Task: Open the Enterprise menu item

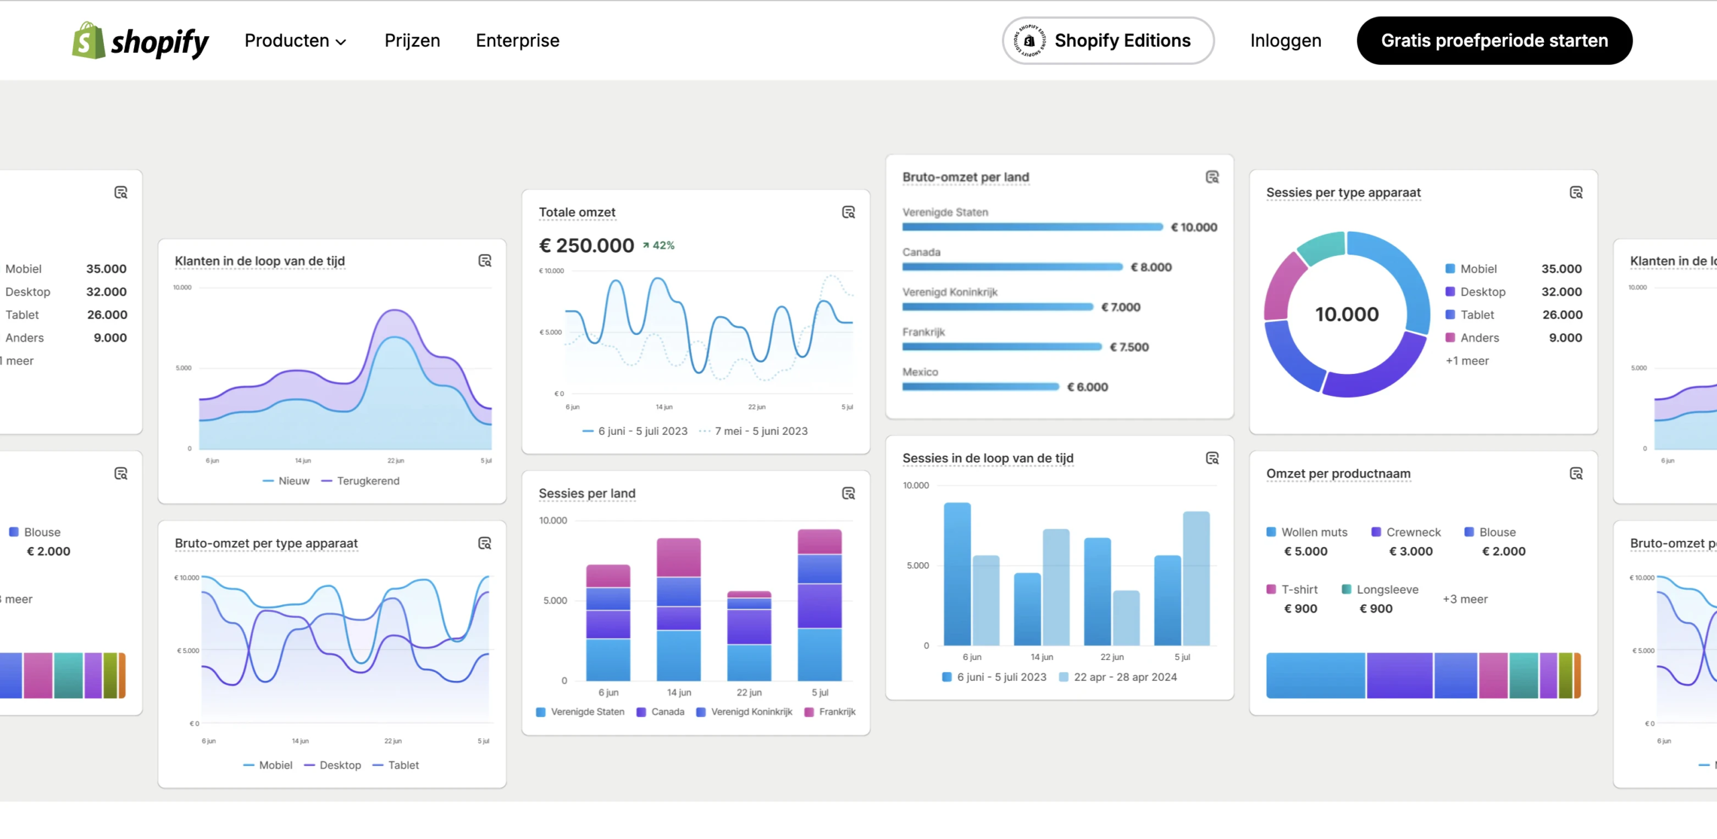Action: (x=517, y=40)
